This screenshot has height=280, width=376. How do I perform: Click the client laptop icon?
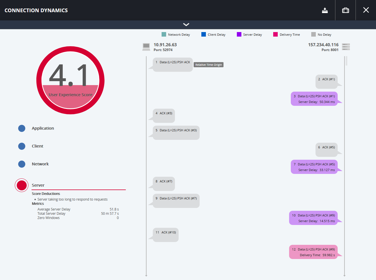(x=146, y=47)
